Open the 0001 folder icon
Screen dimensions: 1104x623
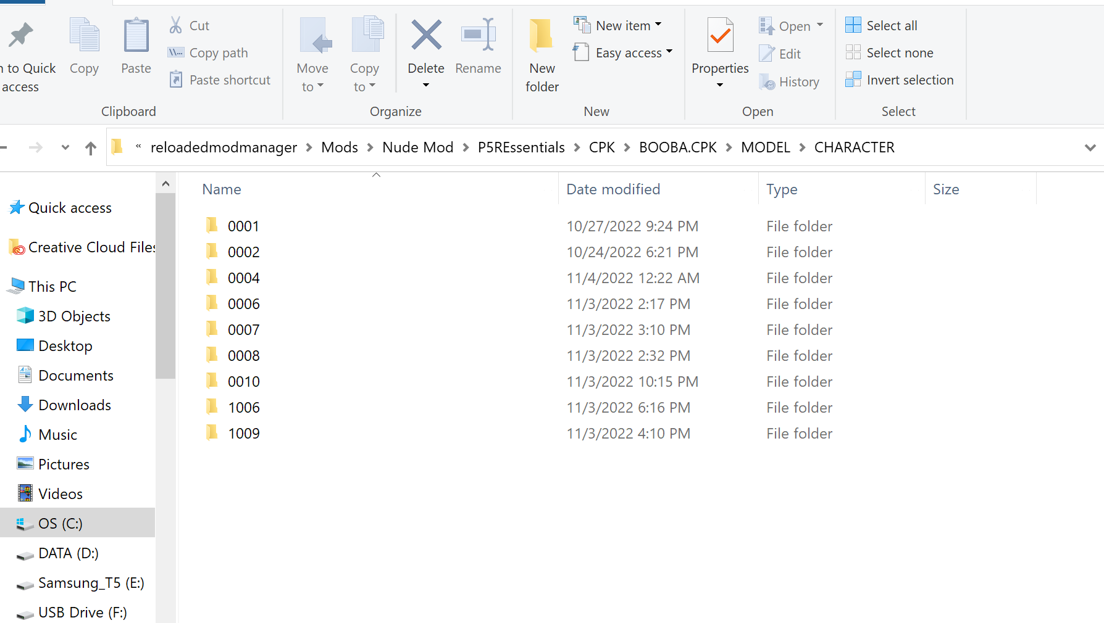tap(212, 225)
